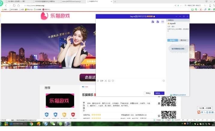Click the second contact icon in chat window
This screenshot has width=215, height=131.
(158, 22)
